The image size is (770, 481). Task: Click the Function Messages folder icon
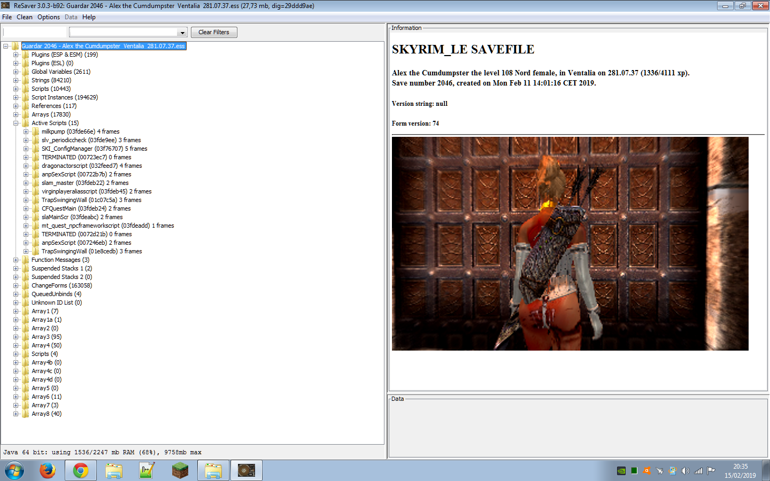[25, 260]
